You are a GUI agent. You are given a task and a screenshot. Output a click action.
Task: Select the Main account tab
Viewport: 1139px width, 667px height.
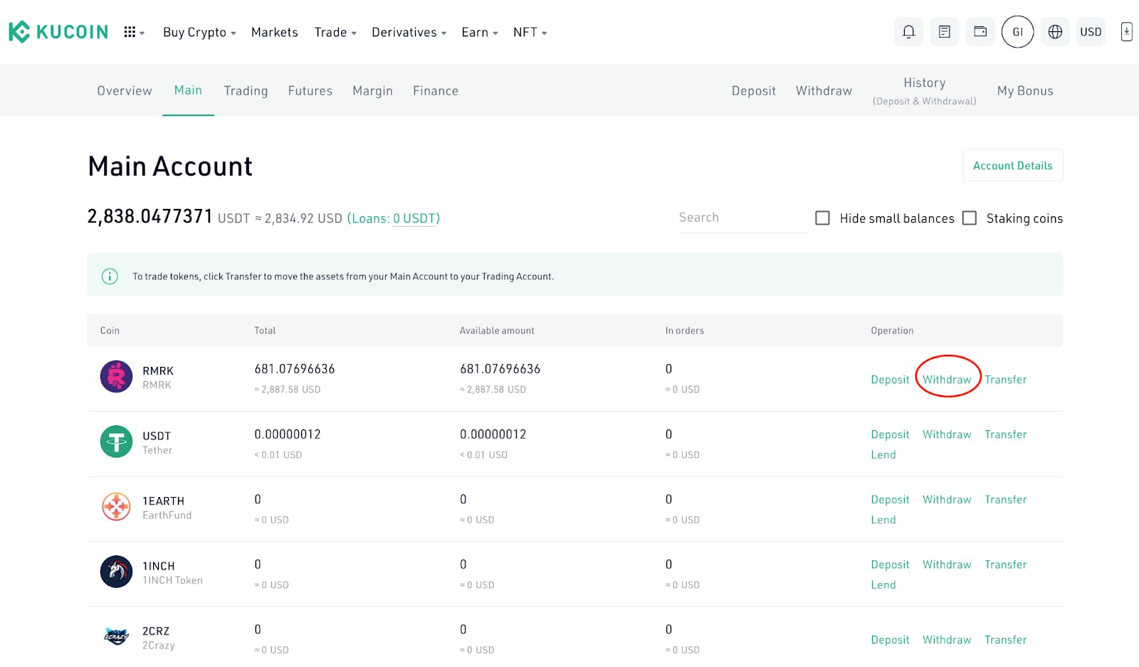tap(188, 90)
